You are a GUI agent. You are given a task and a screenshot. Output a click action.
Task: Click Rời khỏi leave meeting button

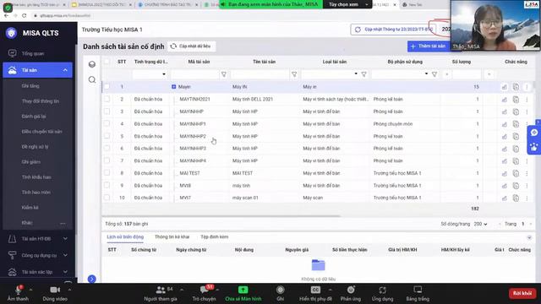tap(522, 293)
